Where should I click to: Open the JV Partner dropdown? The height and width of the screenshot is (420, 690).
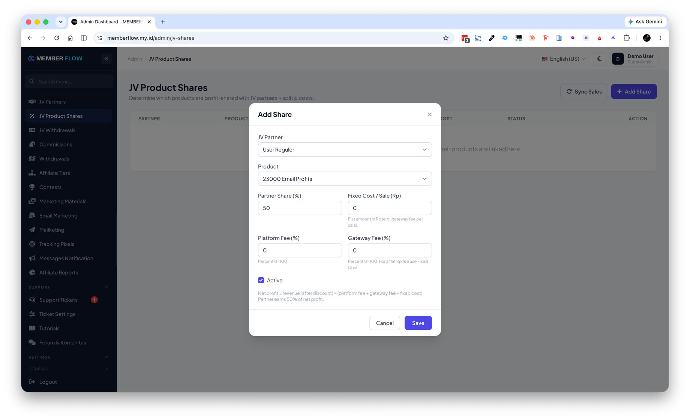(x=345, y=149)
